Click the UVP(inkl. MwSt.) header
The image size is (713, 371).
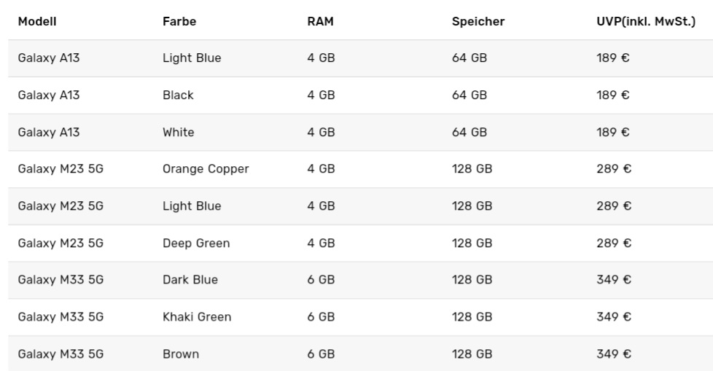646,21
